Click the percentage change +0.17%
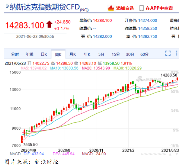Viewport: 187px width, 166px height. coord(62,29)
